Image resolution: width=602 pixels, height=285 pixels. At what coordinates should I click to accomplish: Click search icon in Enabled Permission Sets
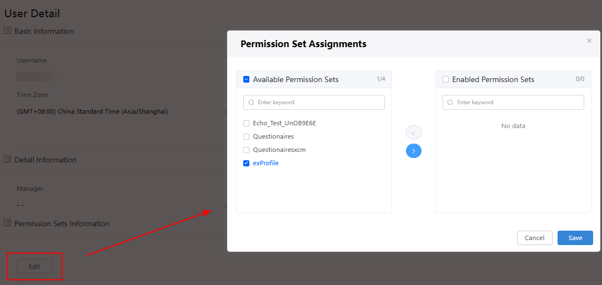(451, 103)
